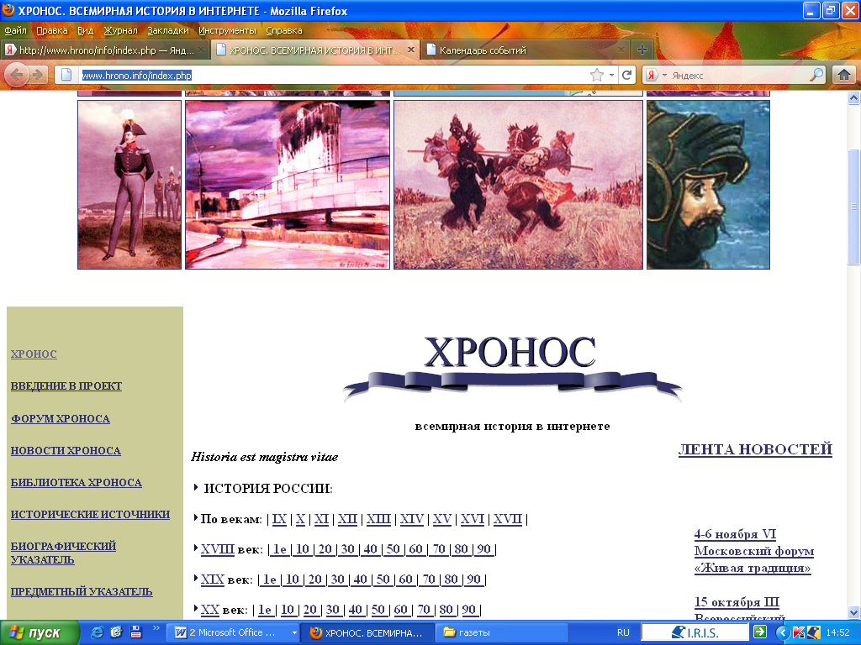This screenshot has width=861, height=645.
Task: Launch Internet Explorer from the quick launch bar
Action: click(98, 632)
